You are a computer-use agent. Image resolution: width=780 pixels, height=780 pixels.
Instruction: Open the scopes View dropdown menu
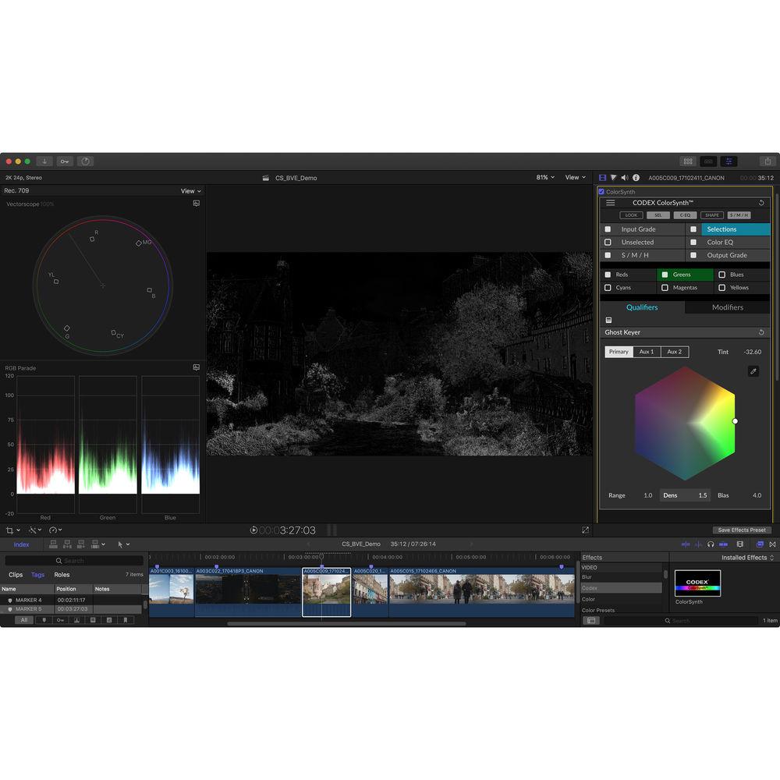[x=190, y=191]
